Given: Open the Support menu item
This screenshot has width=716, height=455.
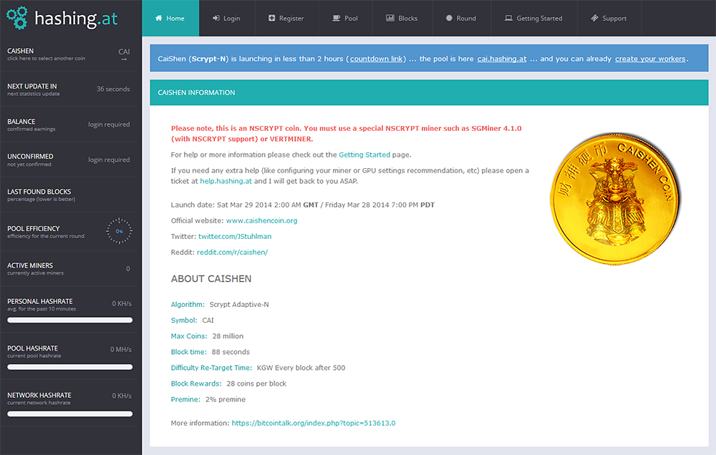Looking at the screenshot, I should [x=609, y=19].
